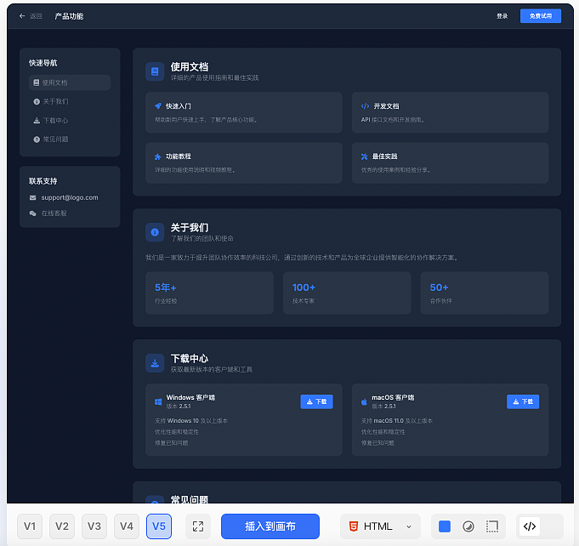Click the download icon beside 下载中心 nav
The image size is (579, 546).
pos(37,121)
